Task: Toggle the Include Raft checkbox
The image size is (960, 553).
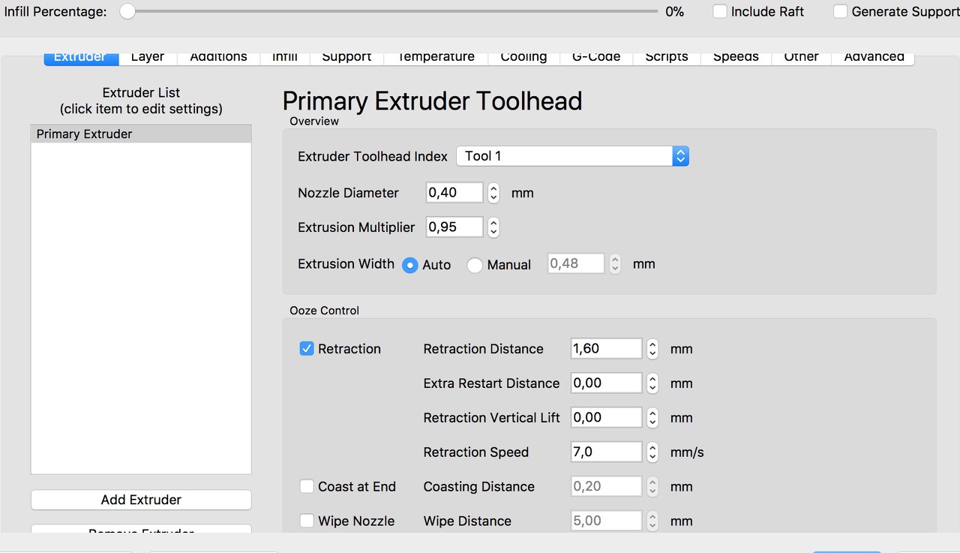Action: 720,12
